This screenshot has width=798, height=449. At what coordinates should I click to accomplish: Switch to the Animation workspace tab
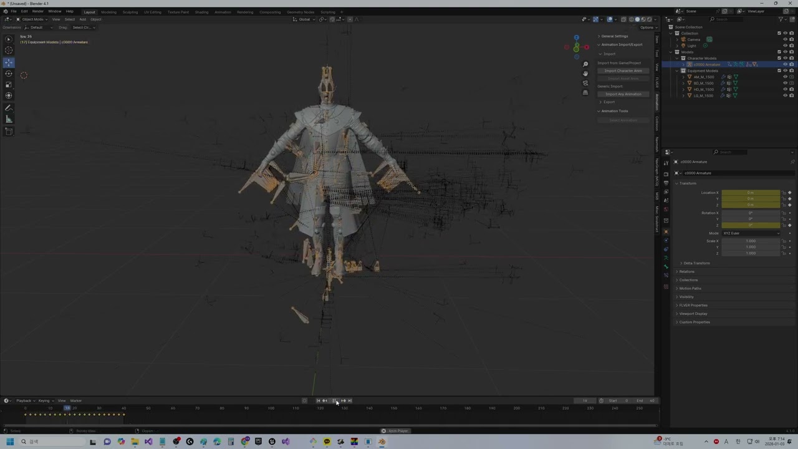(223, 12)
